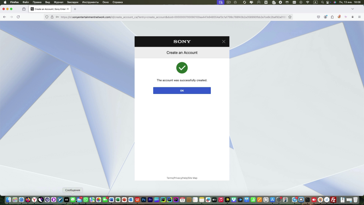Image resolution: width=364 pixels, height=205 pixels.
Task: Open Photoshop from the Dock
Action: (144, 200)
